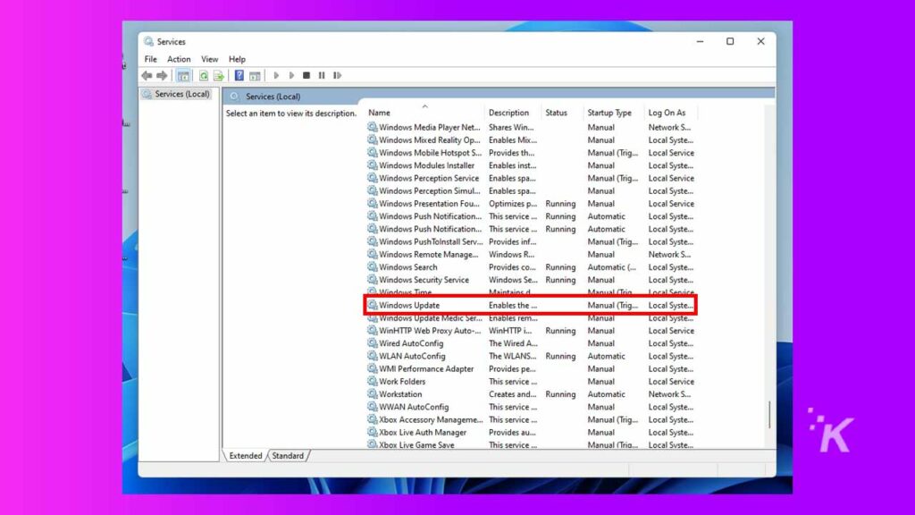This screenshot has width=915, height=515.
Task: Click the gear icon beside Xbox Live Auth Manager
Action: coord(372,432)
